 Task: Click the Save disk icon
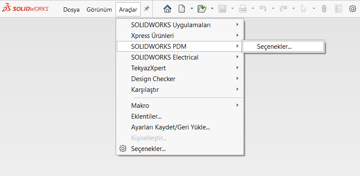pyautogui.click(x=222, y=9)
